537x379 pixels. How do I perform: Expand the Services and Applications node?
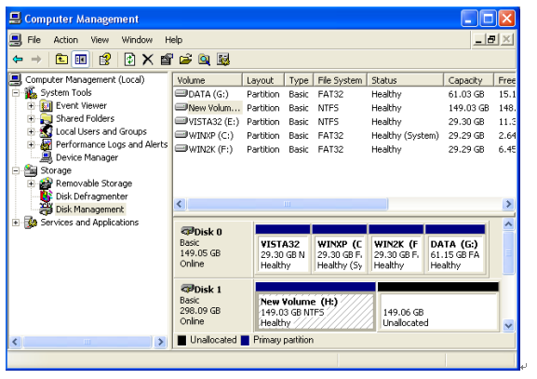16,223
